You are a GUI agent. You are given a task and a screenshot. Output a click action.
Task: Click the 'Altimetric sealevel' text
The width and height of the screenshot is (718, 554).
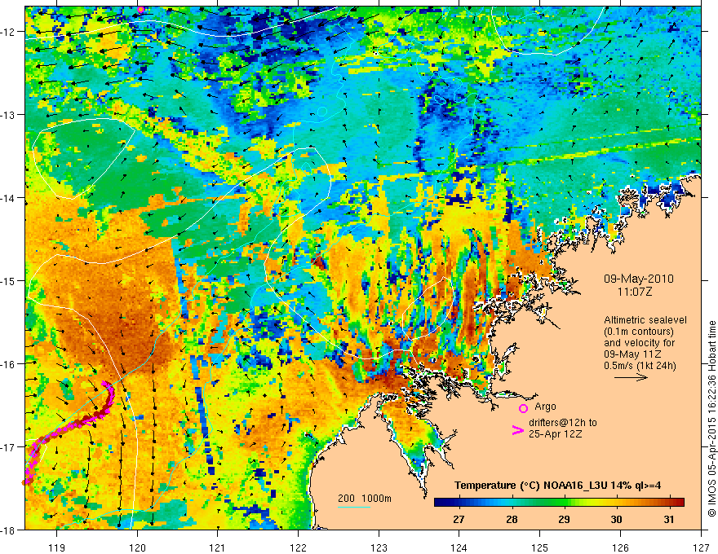[x=645, y=320]
